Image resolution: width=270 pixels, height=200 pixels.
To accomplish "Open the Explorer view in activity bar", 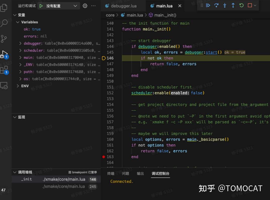I will point(4,8).
